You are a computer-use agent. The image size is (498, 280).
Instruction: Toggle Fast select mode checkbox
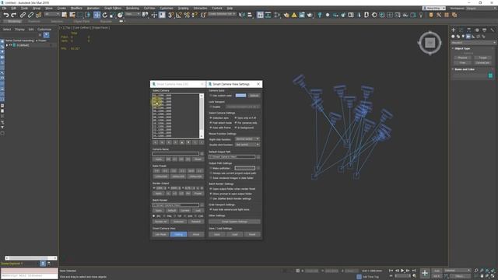coord(211,123)
